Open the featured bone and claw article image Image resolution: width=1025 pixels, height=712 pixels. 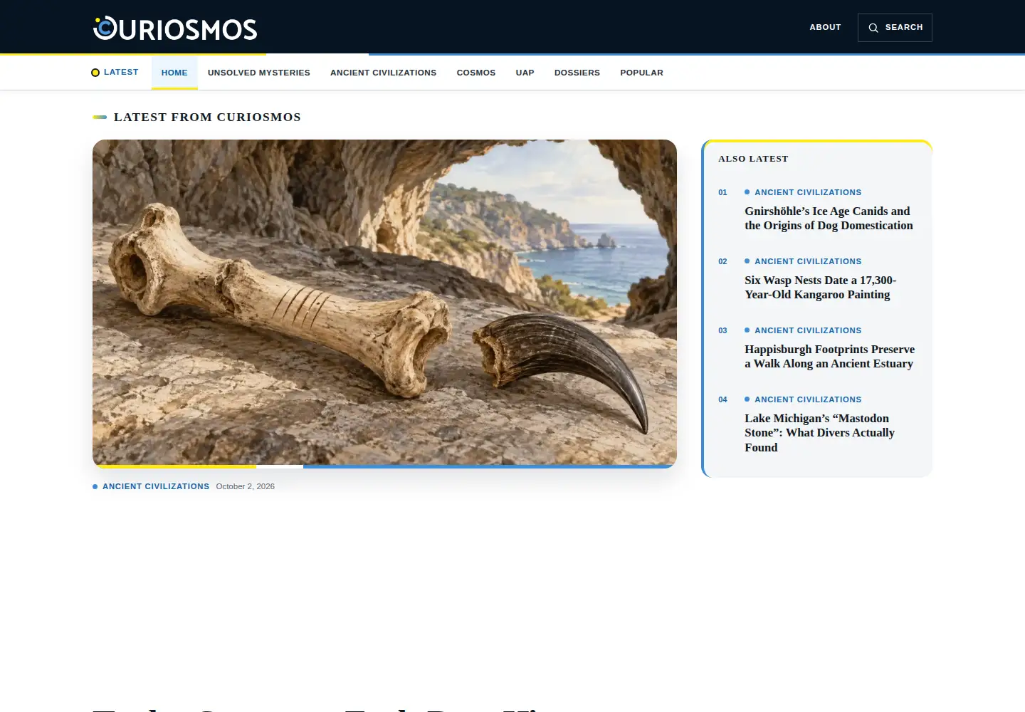tap(384, 303)
